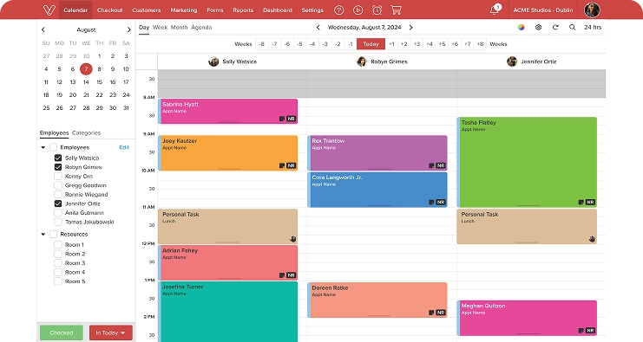Image resolution: width=643 pixels, height=342 pixels.
Task: Check Gregg Goodwin employee checkbox
Action: [x=58, y=185]
